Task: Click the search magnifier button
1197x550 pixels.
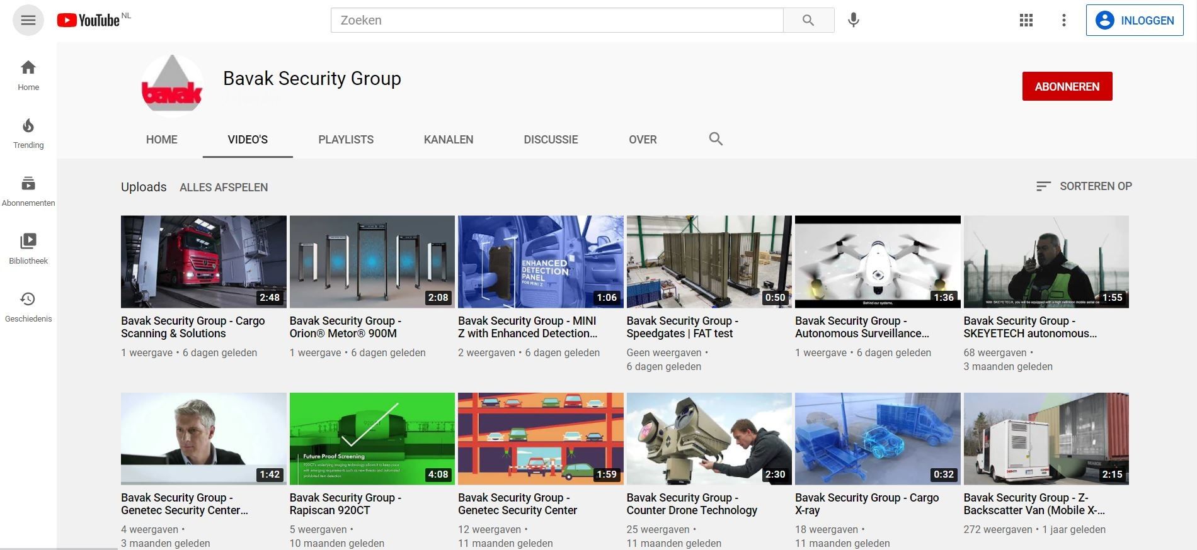Action: point(808,20)
